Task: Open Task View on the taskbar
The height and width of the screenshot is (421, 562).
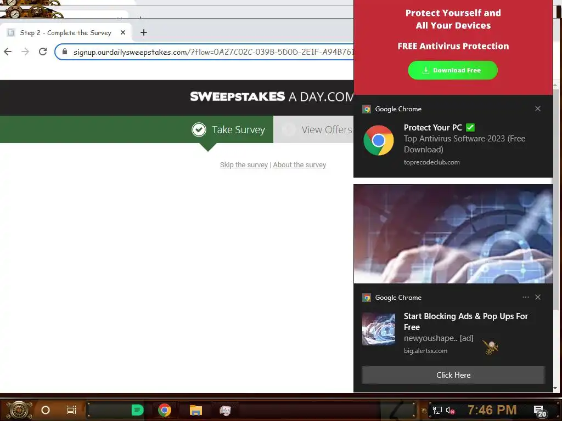Action: pos(72,410)
